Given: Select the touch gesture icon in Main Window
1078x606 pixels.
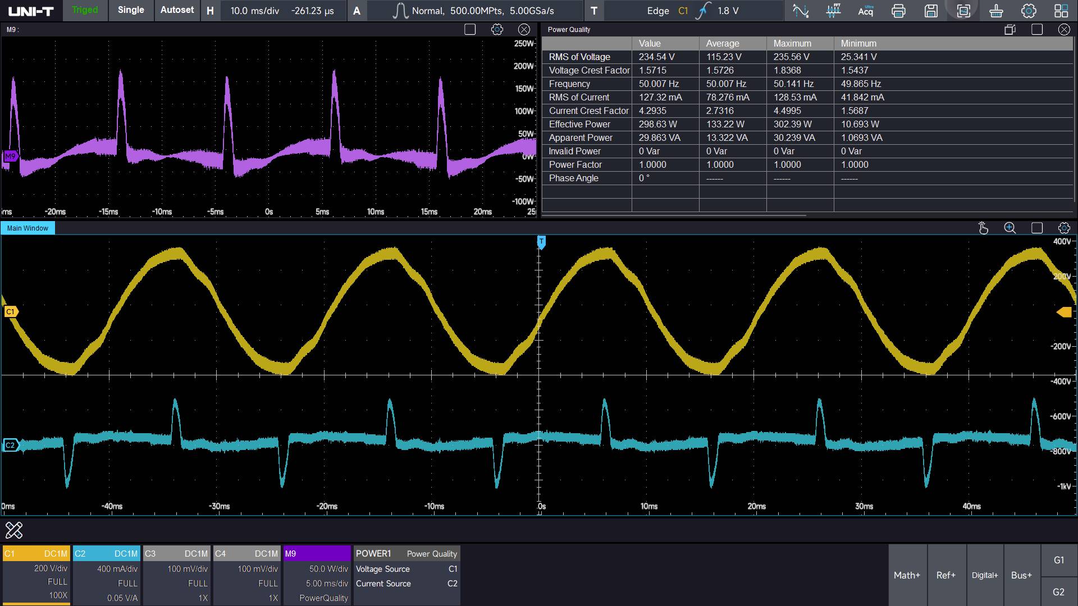Looking at the screenshot, I should coord(983,228).
